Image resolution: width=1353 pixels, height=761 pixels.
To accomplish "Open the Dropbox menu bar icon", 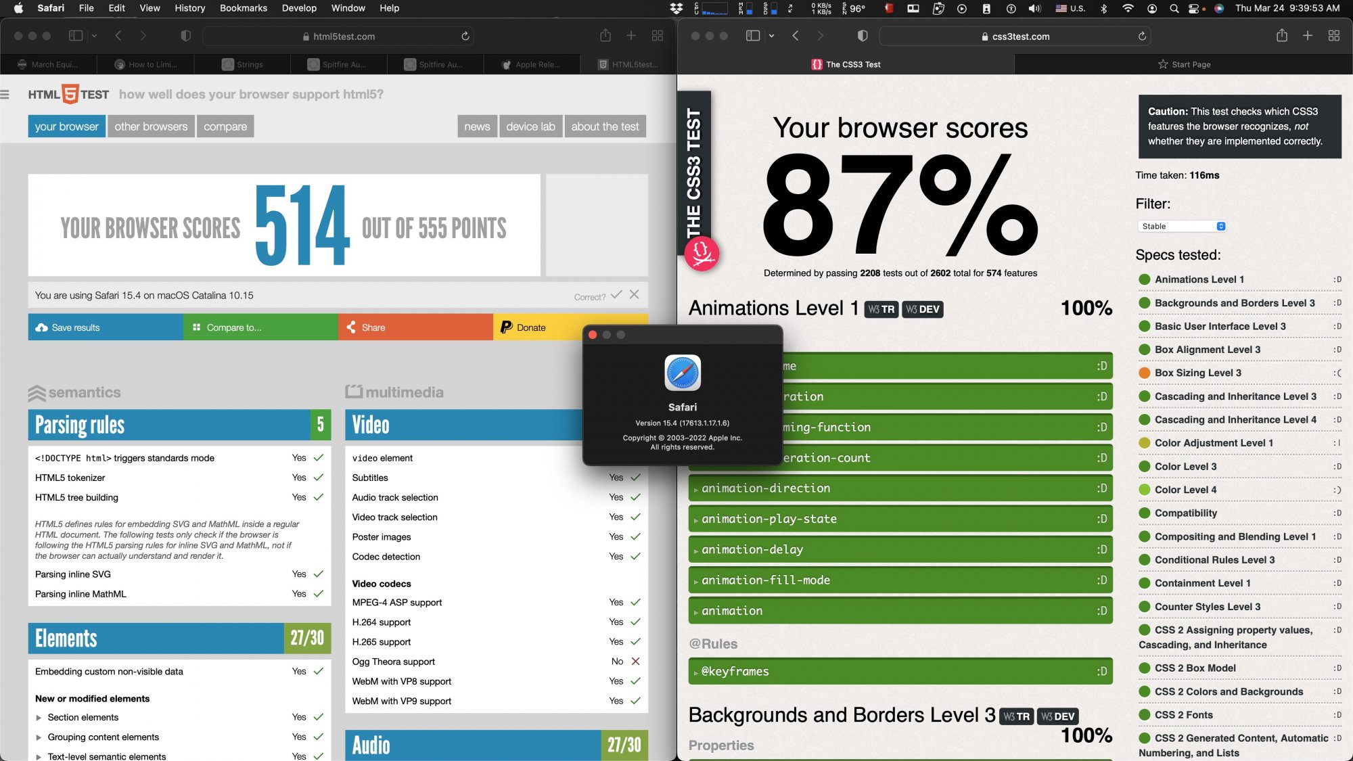I will click(x=676, y=8).
